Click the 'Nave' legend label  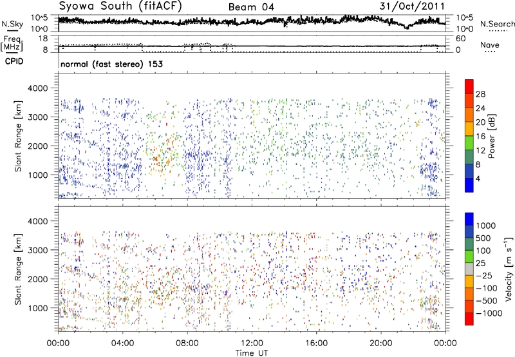(490, 44)
